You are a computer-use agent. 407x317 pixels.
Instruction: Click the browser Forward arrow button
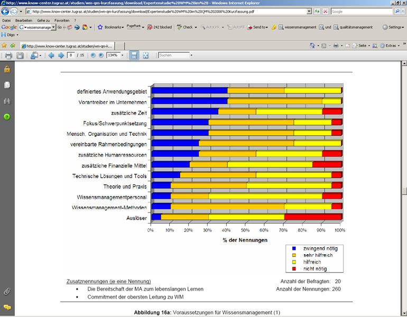click(x=14, y=12)
